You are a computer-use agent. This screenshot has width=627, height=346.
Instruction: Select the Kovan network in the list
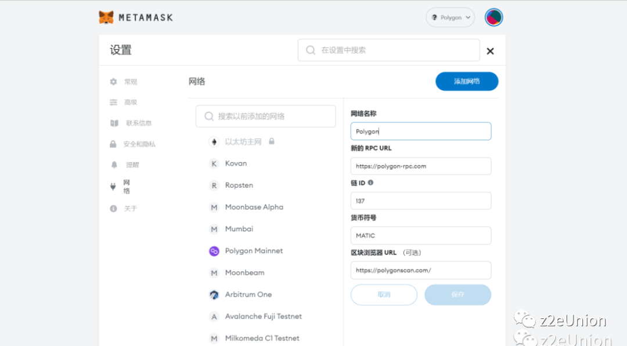point(235,163)
